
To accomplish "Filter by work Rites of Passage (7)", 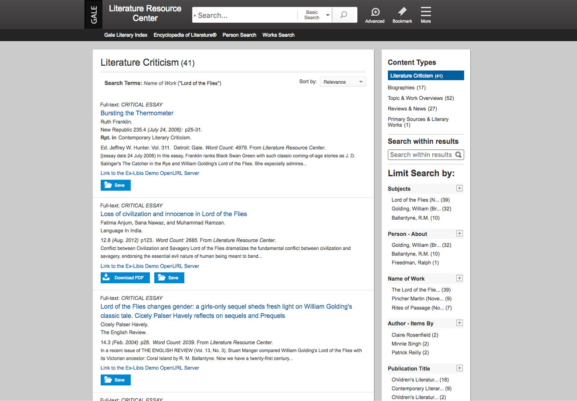I will (x=421, y=308).
